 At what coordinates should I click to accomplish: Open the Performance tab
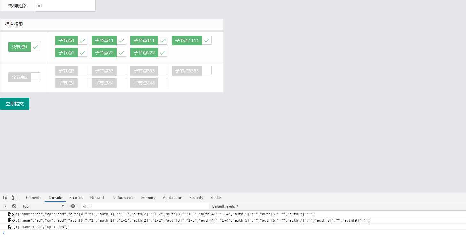(x=123, y=198)
